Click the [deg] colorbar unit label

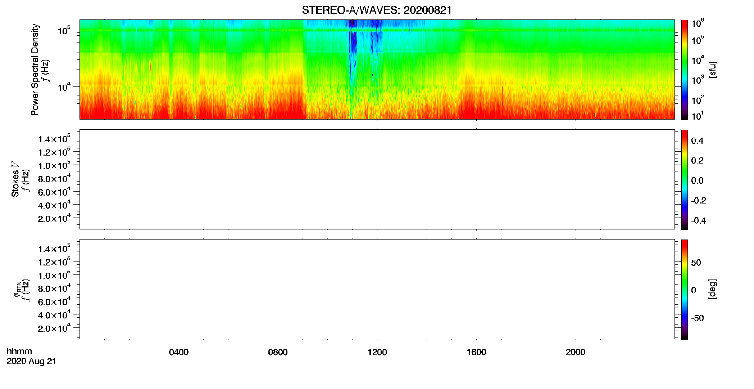click(x=712, y=289)
